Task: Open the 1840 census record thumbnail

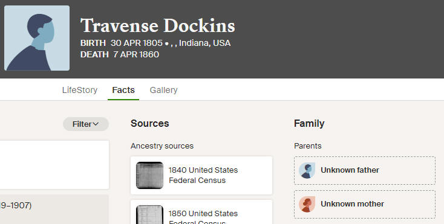Action: pos(149,175)
